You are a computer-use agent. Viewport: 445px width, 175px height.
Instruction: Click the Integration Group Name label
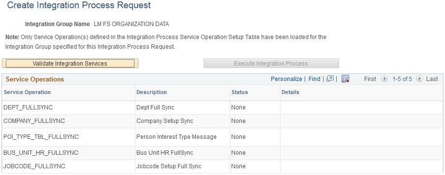point(58,24)
